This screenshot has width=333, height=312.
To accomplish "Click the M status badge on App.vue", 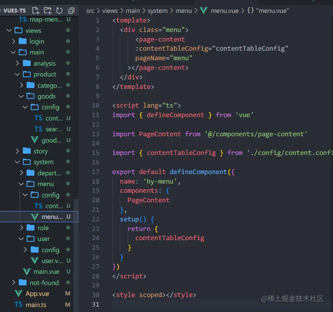I will [68, 293].
